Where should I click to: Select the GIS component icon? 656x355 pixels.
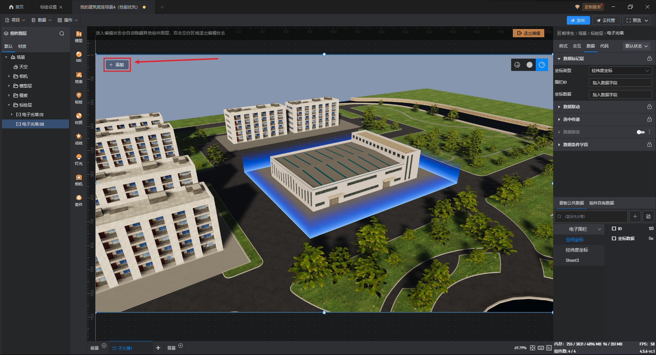(79, 56)
